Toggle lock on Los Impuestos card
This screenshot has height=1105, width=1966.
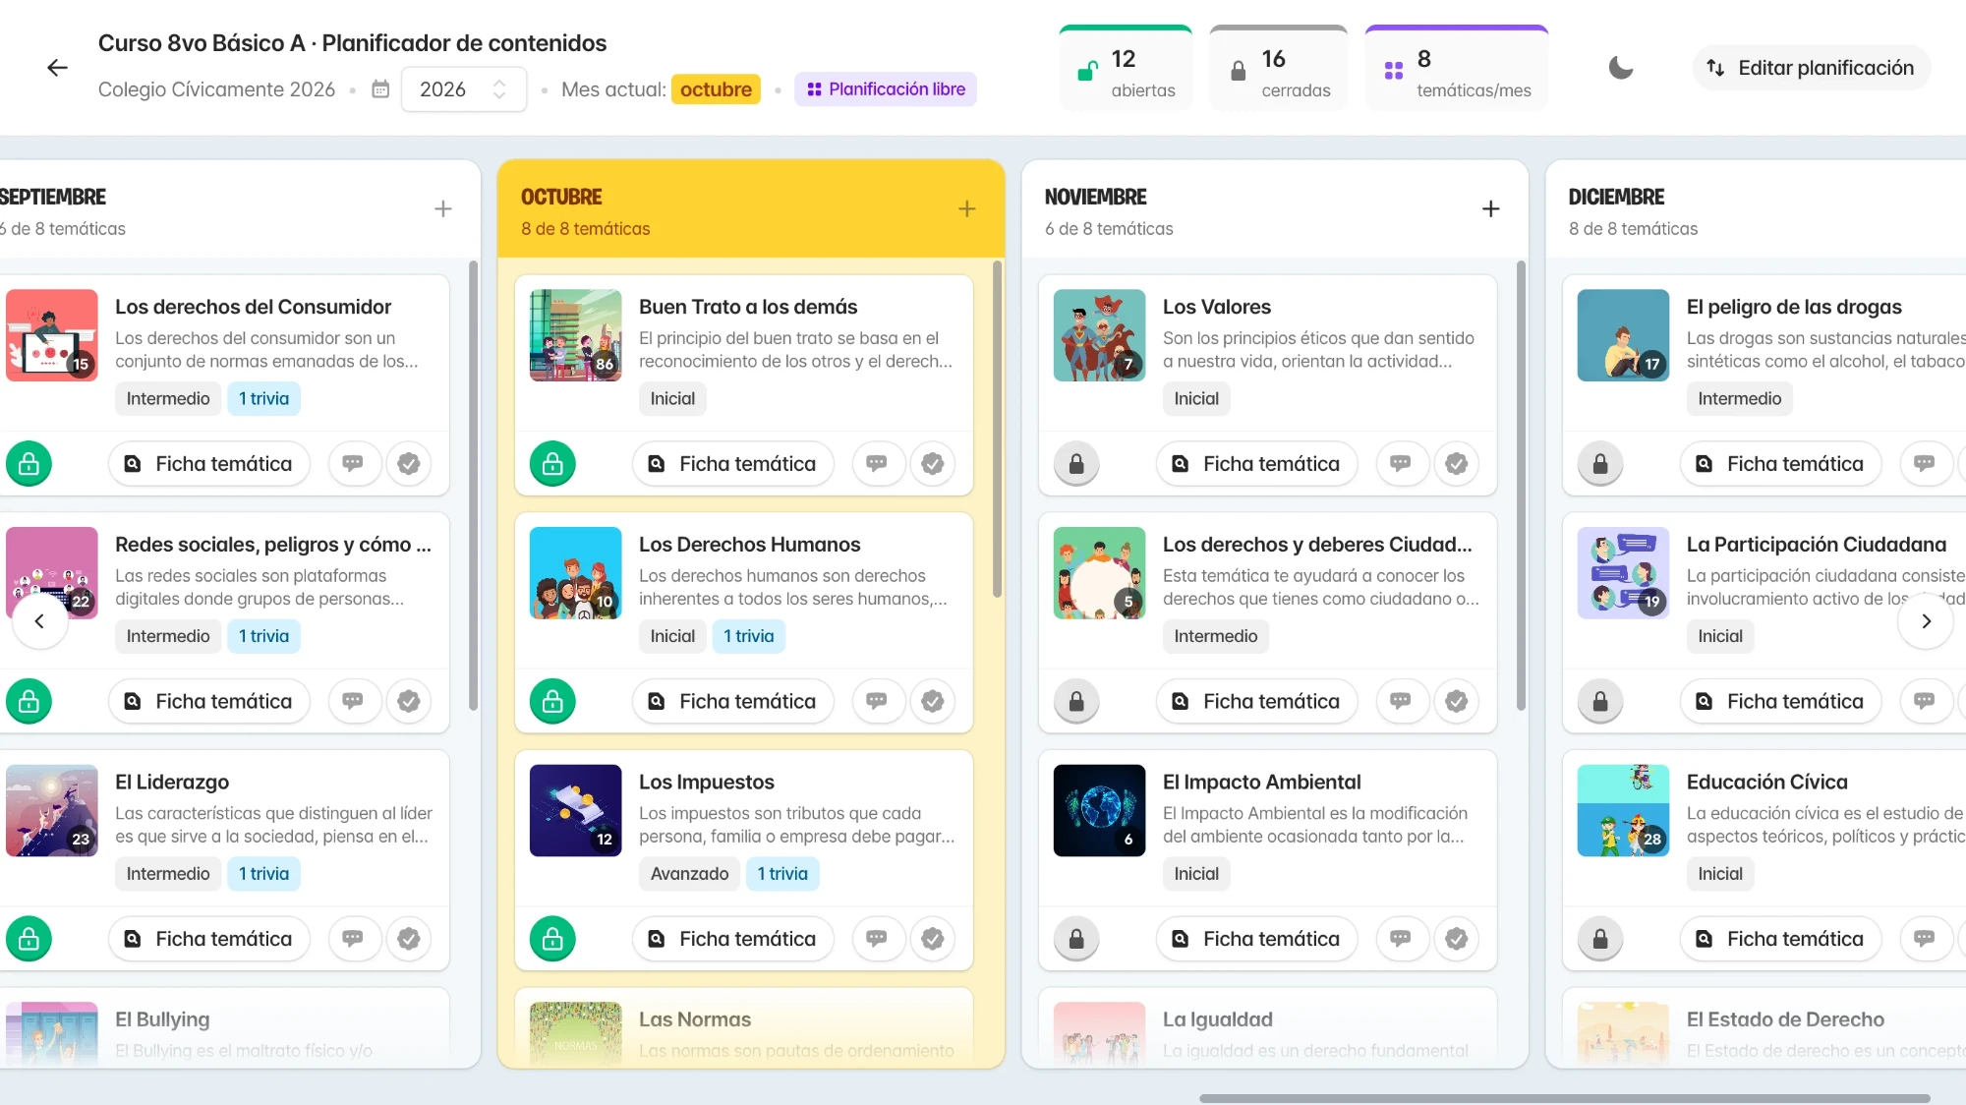[553, 939]
